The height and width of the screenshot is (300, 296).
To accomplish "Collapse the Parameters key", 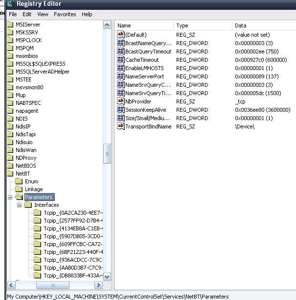I will point(10,197).
